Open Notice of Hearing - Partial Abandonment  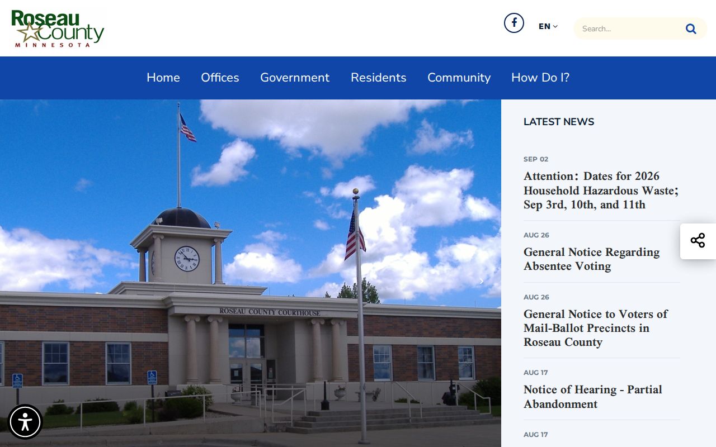[x=593, y=397]
